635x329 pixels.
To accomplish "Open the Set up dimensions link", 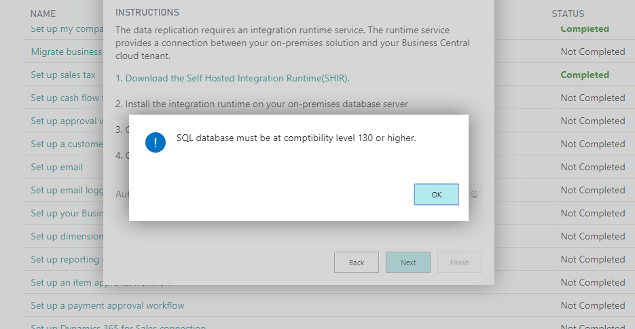I will click(x=67, y=236).
